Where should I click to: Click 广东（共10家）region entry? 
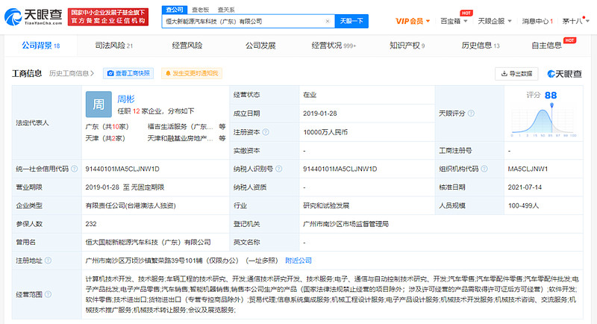pos(107,127)
